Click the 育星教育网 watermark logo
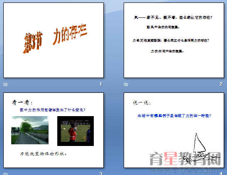Image resolution: width=227 pixels, height=175 pixels. click(x=186, y=159)
